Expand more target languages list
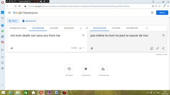 pyautogui.click(x=147, y=28)
